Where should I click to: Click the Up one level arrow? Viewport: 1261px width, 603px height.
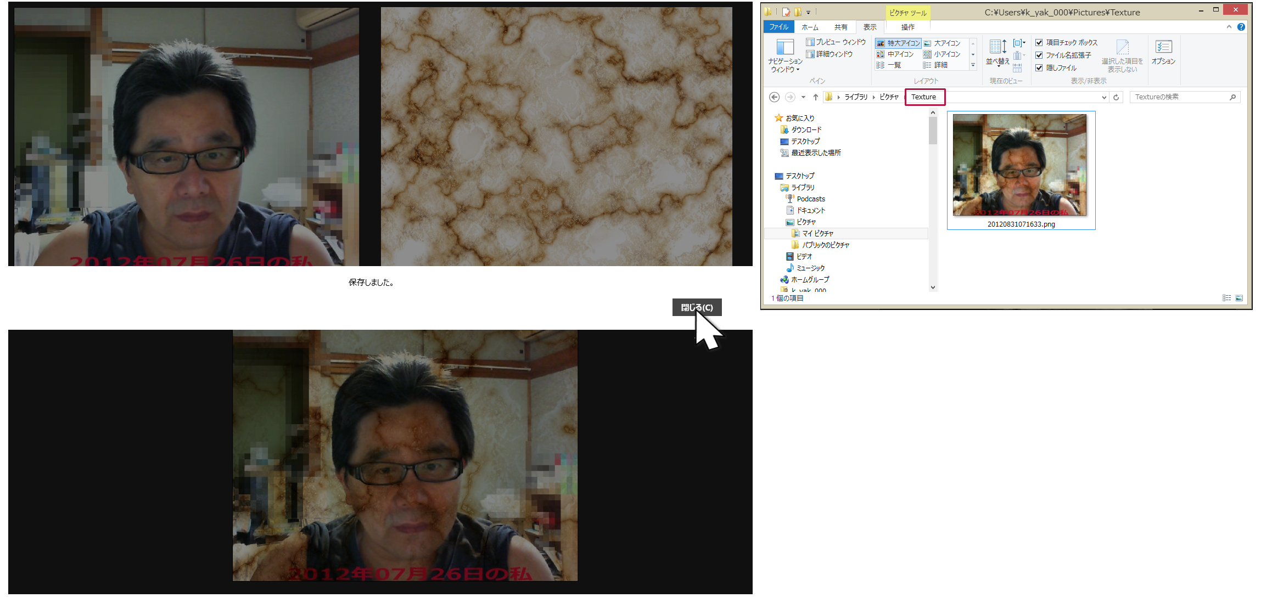(x=816, y=97)
